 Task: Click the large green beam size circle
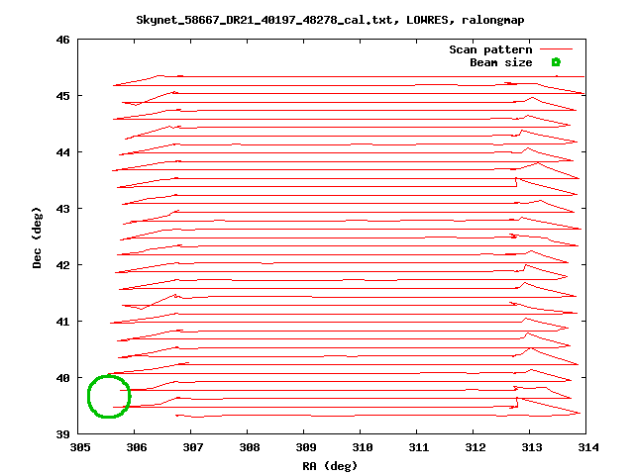pyautogui.click(x=109, y=397)
